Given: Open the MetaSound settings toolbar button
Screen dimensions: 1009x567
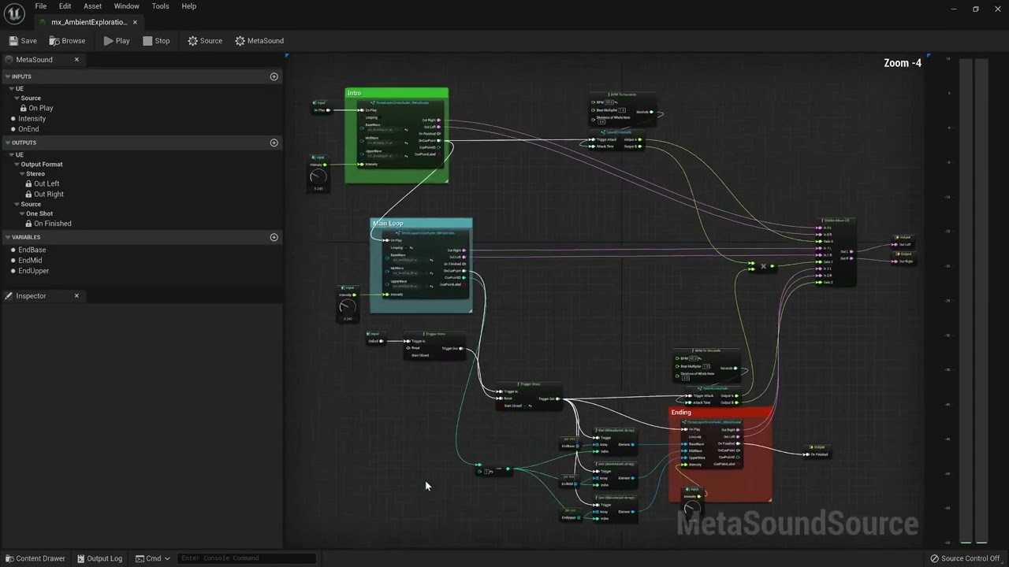Looking at the screenshot, I should [x=259, y=41].
